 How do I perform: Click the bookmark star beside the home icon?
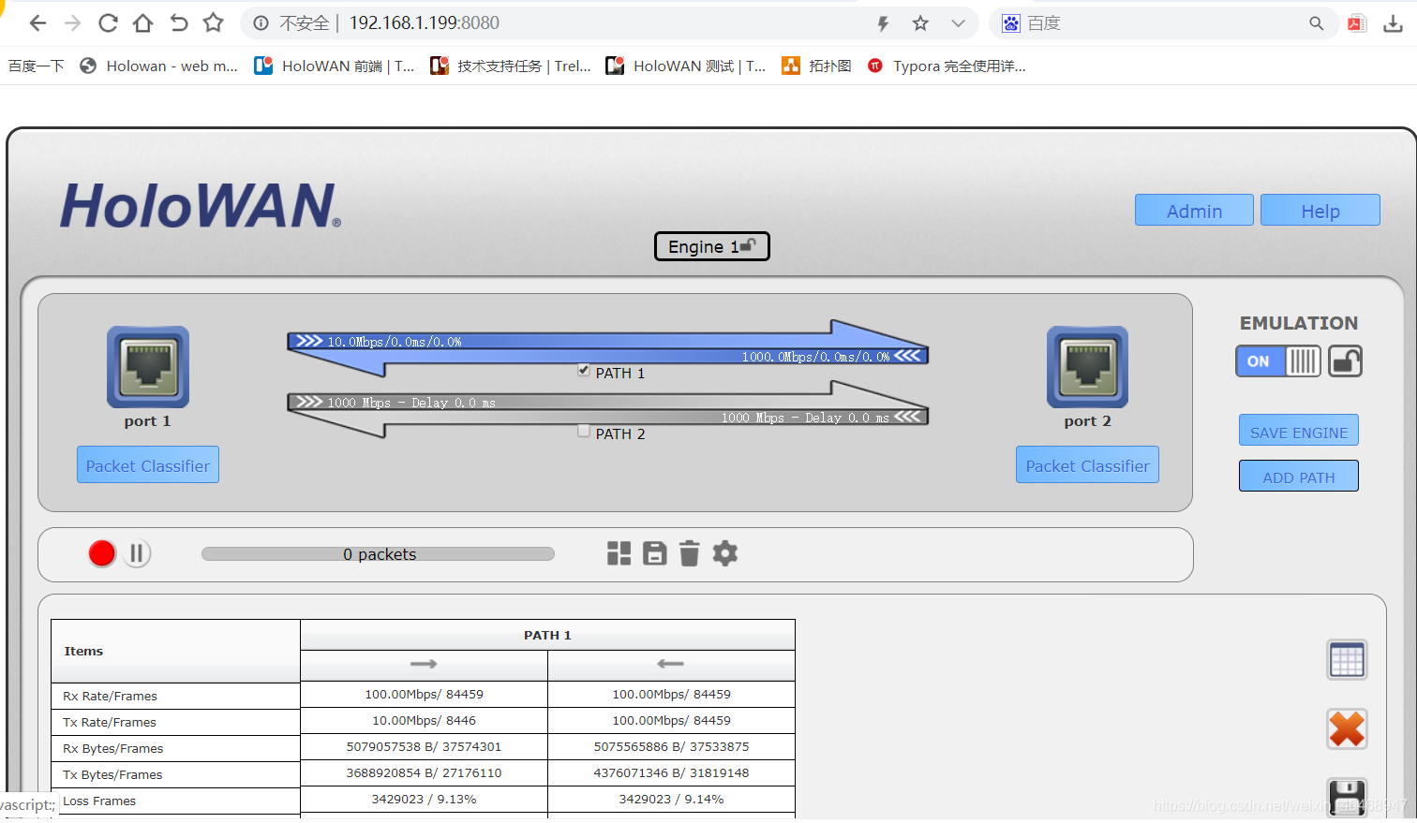(214, 22)
